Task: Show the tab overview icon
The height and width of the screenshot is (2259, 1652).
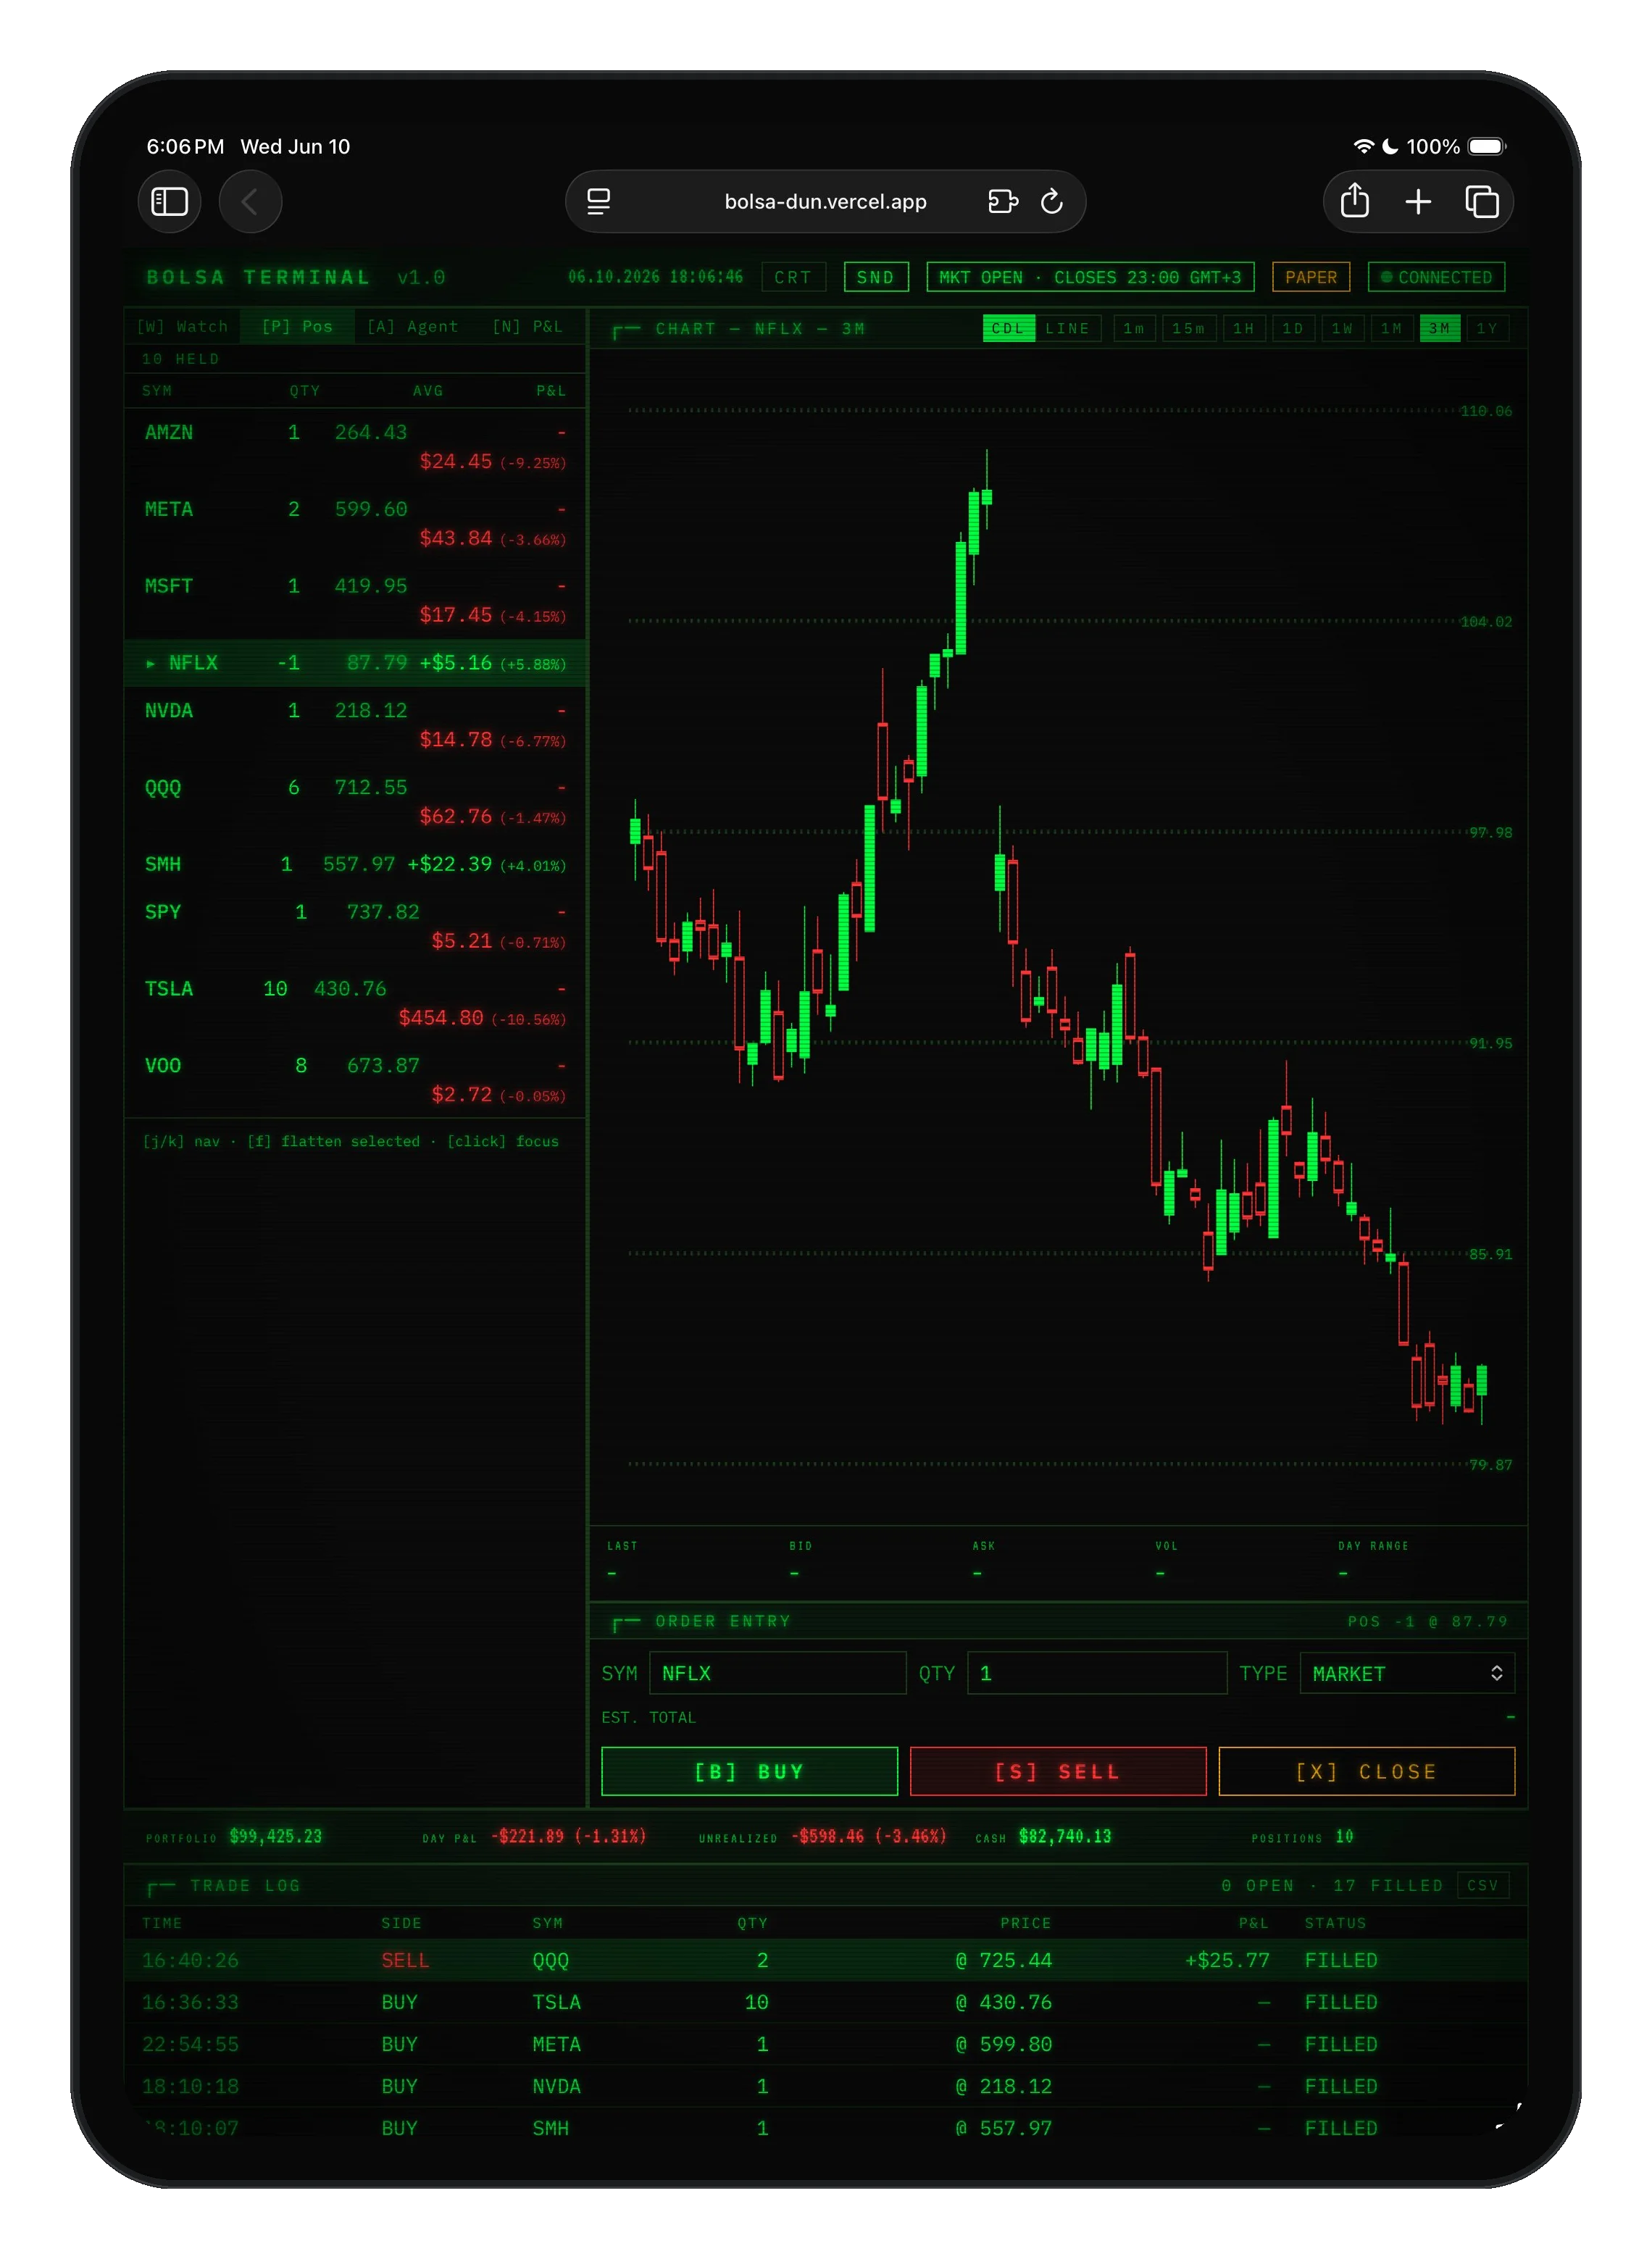Action: [1481, 201]
